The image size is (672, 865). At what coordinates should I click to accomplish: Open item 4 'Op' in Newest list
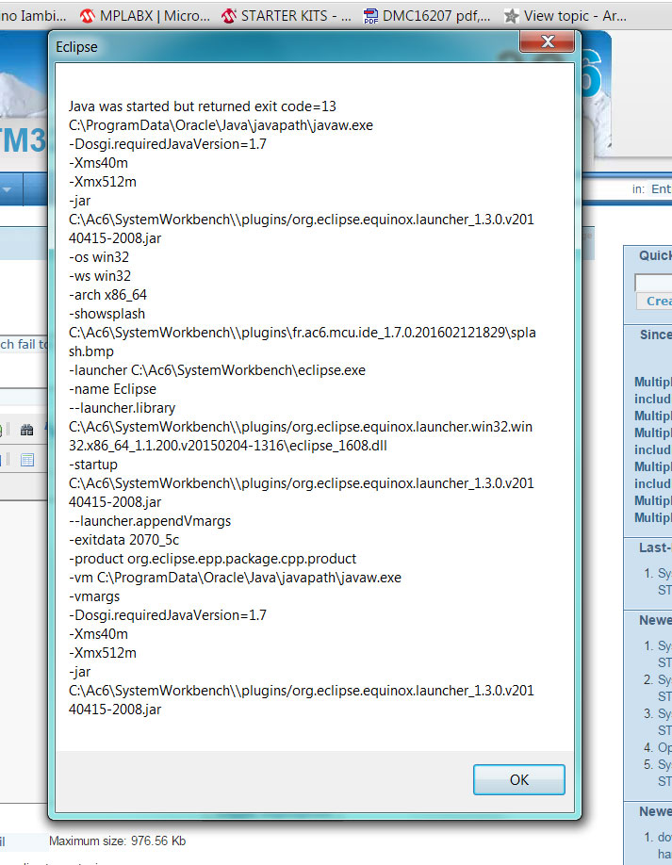pyautogui.click(x=664, y=747)
